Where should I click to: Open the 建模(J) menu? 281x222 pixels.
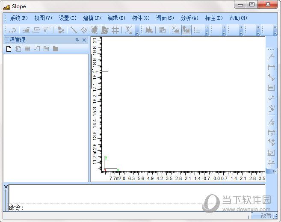click(x=92, y=18)
